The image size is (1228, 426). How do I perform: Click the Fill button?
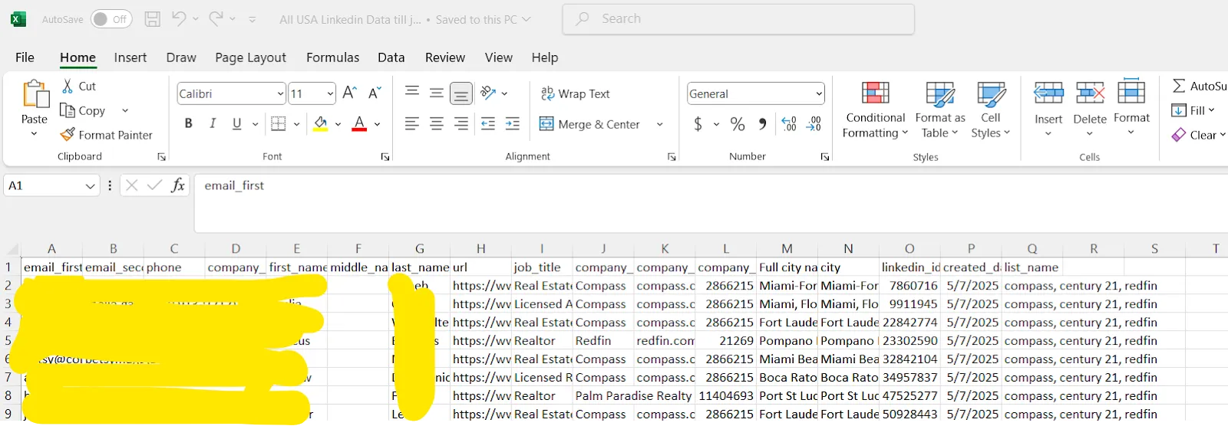[x=1193, y=110]
